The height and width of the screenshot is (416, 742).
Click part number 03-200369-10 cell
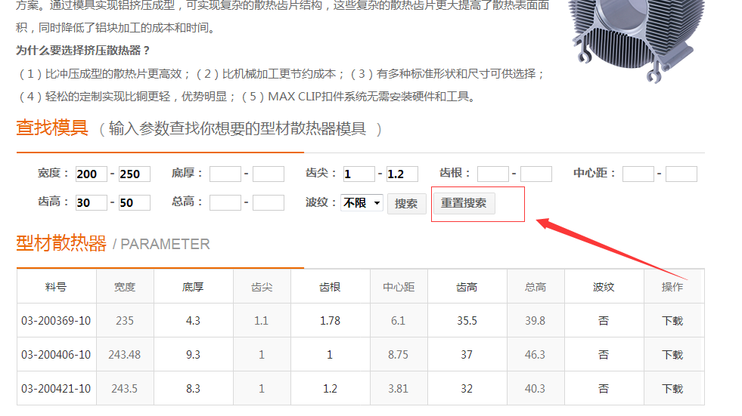pyautogui.click(x=56, y=321)
